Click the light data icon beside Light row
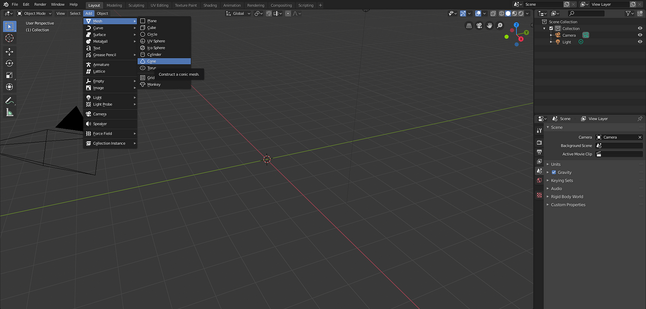 (x=581, y=42)
